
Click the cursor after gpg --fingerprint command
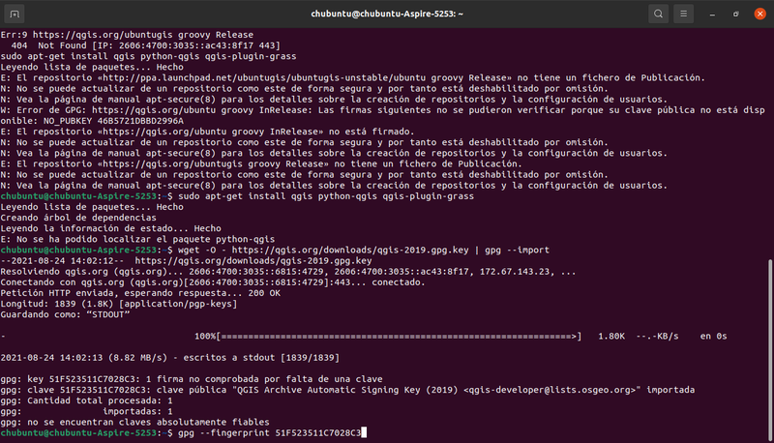coord(364,433)
